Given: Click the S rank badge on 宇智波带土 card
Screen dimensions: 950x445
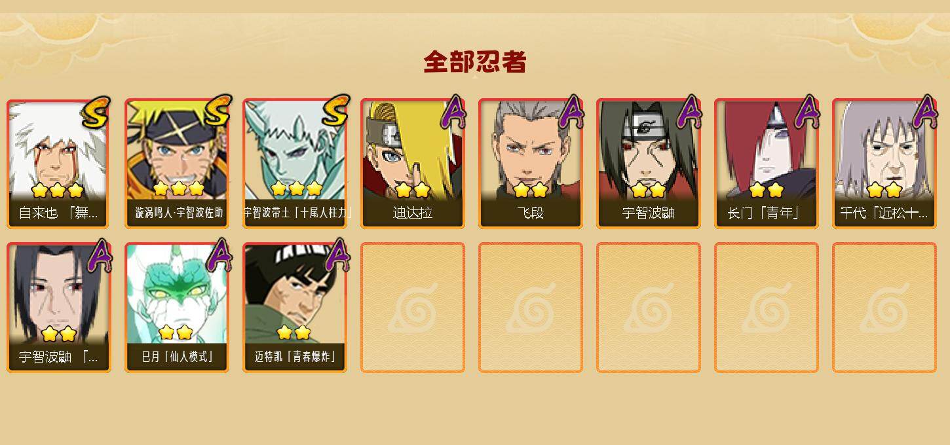Looking at the screenshot, I should click(335, 111).
